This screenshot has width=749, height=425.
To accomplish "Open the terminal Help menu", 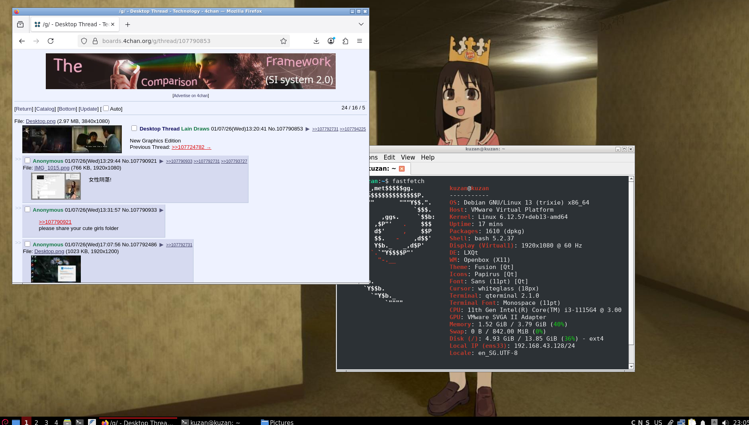I will pos(428,158).
